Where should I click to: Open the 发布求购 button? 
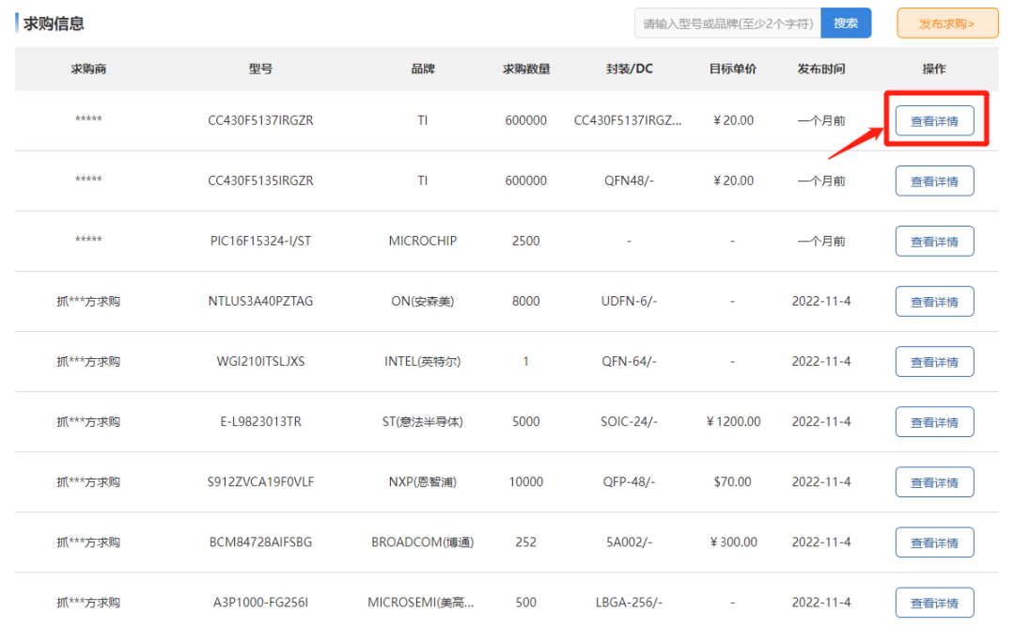point(947,24)
